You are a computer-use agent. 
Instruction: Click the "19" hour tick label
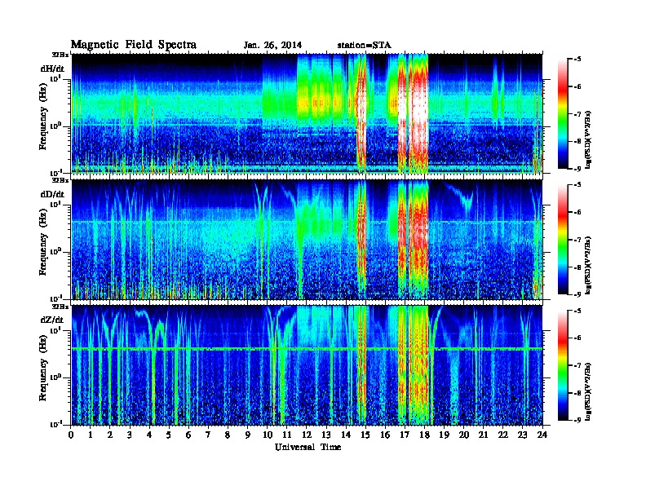coord(444,435)
